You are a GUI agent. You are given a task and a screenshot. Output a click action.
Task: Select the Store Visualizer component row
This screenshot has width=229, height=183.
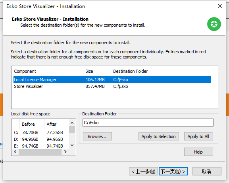coord(112,86)
